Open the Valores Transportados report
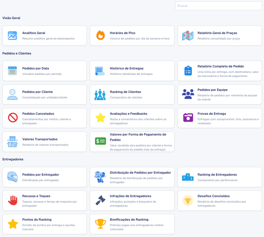The image size is (264, 237). [x=45, y=142]
